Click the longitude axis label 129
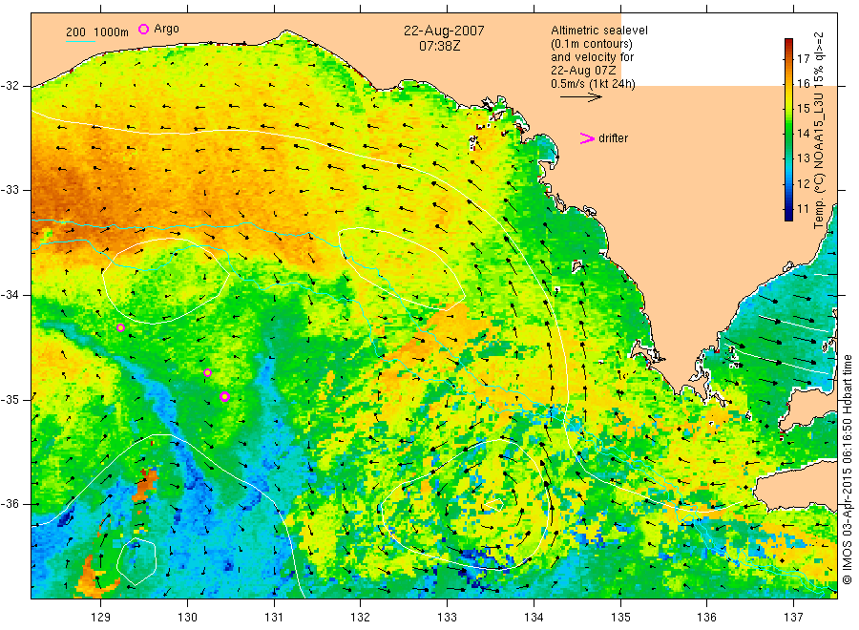Viewport: 859px width, 630px height. 101,618
